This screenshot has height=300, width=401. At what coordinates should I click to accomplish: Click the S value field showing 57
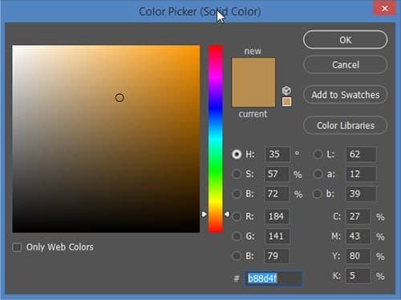pyautogui.click(x=277, y=174)
